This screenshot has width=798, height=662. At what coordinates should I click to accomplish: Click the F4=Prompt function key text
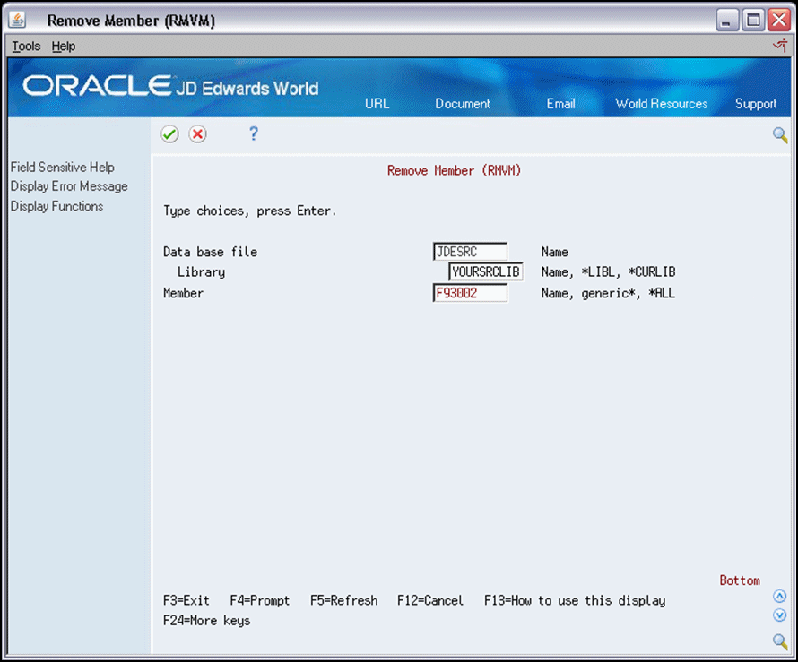[x=259, y=600]
